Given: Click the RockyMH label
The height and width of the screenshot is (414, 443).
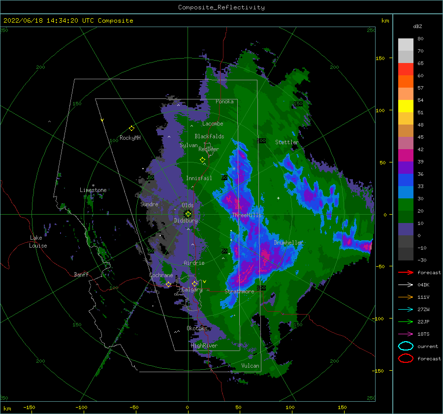Looking at the screenshot, I should (130, 138).
